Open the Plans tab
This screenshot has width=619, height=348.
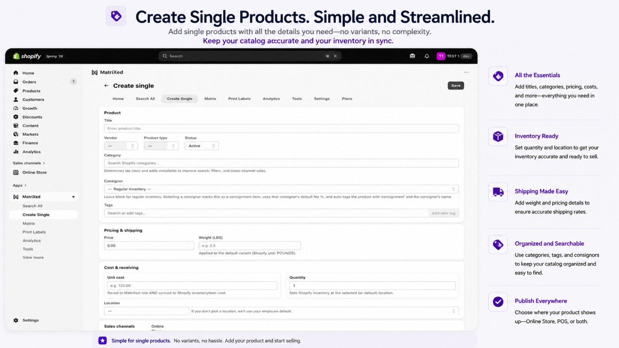[x=347, y=99]
